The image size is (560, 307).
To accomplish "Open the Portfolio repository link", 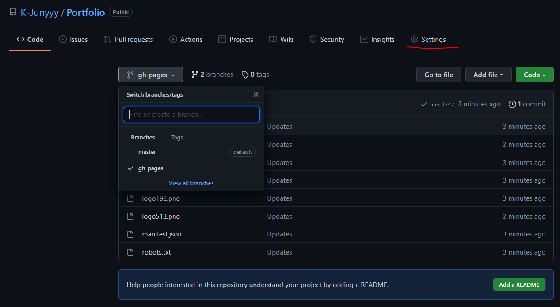I will tap(86, 12).
